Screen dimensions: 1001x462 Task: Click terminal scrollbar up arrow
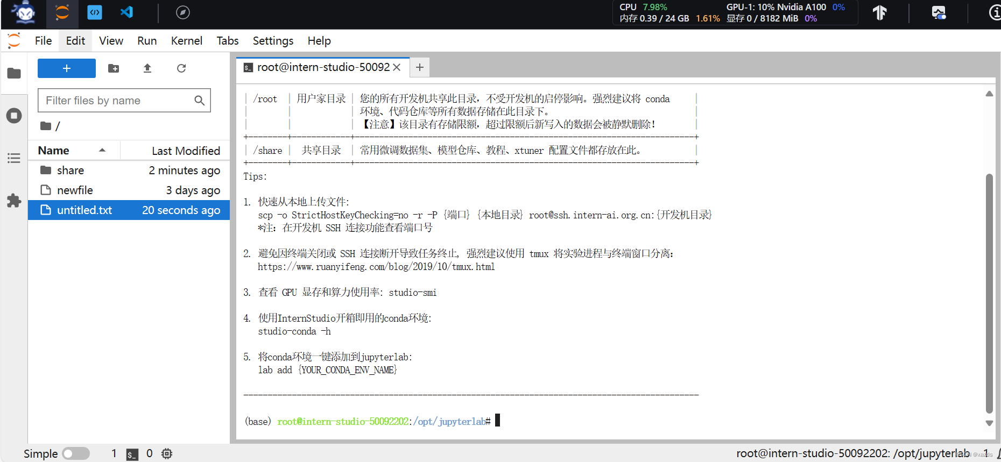(x=989, y=94)
